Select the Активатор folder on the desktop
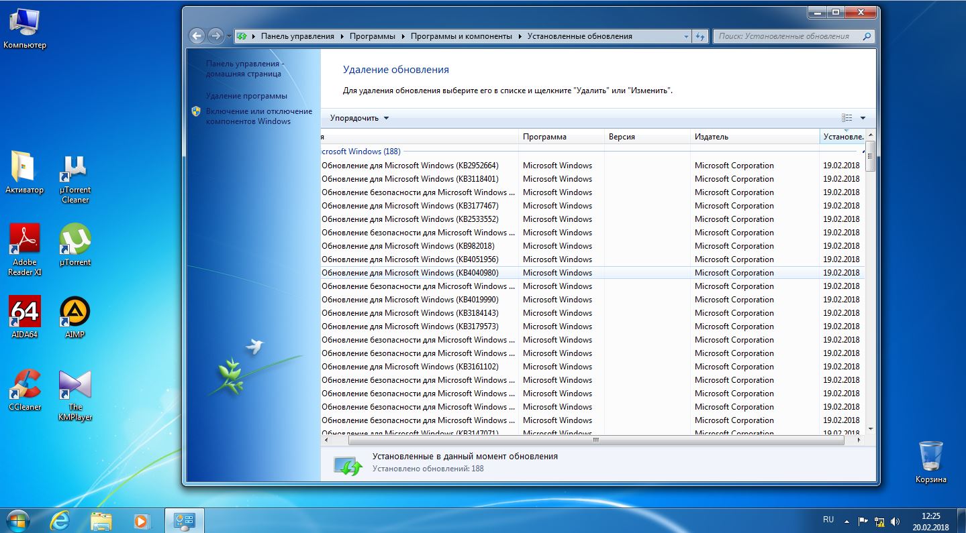The image size is (966, 533). [x=24, y=173]
